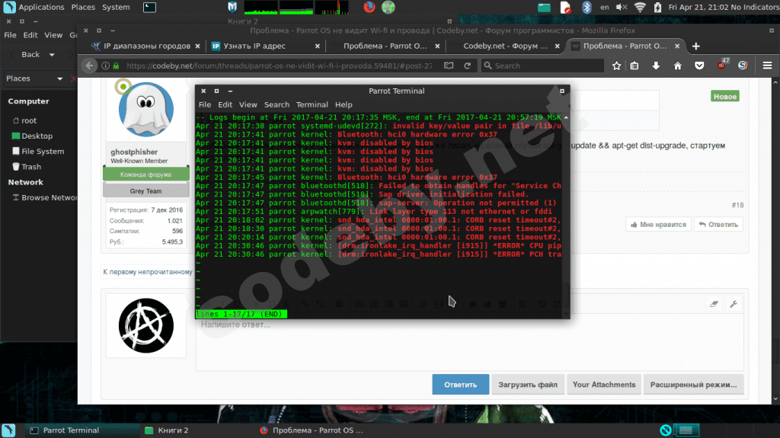Click the Firefox Search box

pos(542,66)
